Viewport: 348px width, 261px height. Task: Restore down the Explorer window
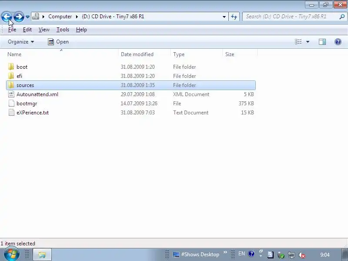coord(325,4)
